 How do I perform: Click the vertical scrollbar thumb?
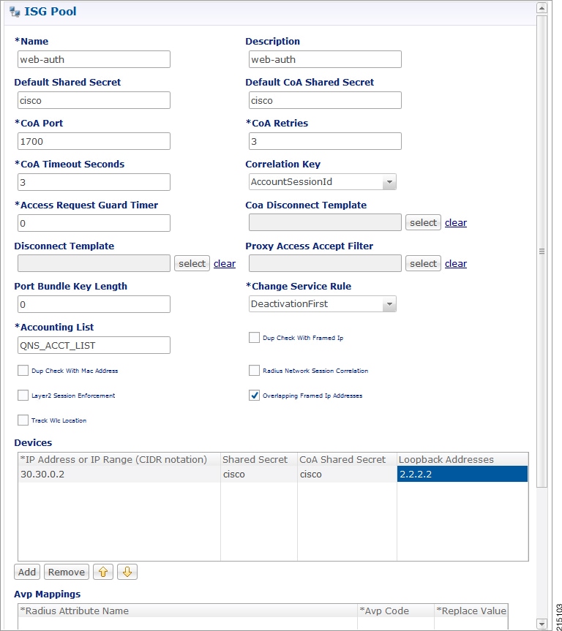click(x=542, y=252)
